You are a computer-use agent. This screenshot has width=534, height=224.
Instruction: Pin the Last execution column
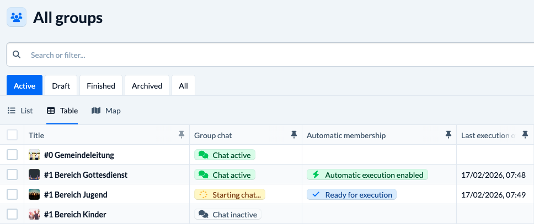(525, 135)
